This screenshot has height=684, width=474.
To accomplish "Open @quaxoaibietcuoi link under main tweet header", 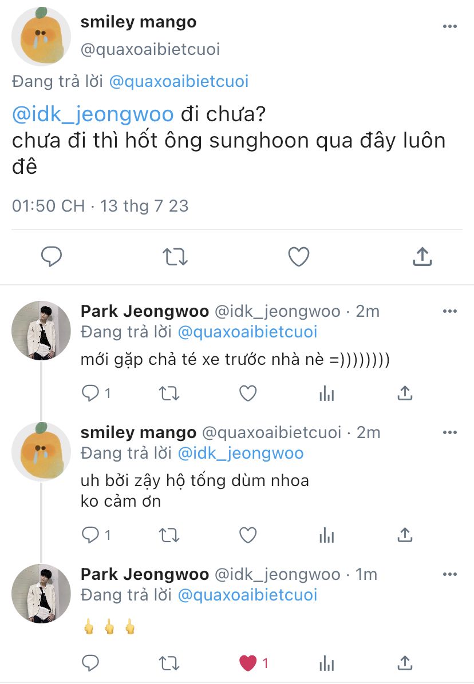I will (179, 82).
